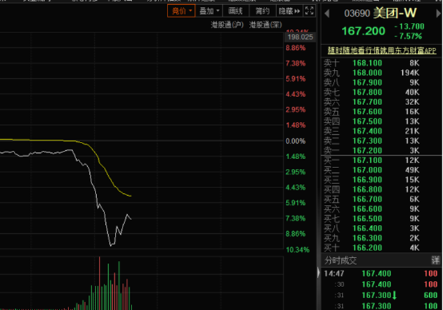Select 卖十 ask row 168.100
The image size is (443, 310).
pyautogui.click(x=381, y=63)
